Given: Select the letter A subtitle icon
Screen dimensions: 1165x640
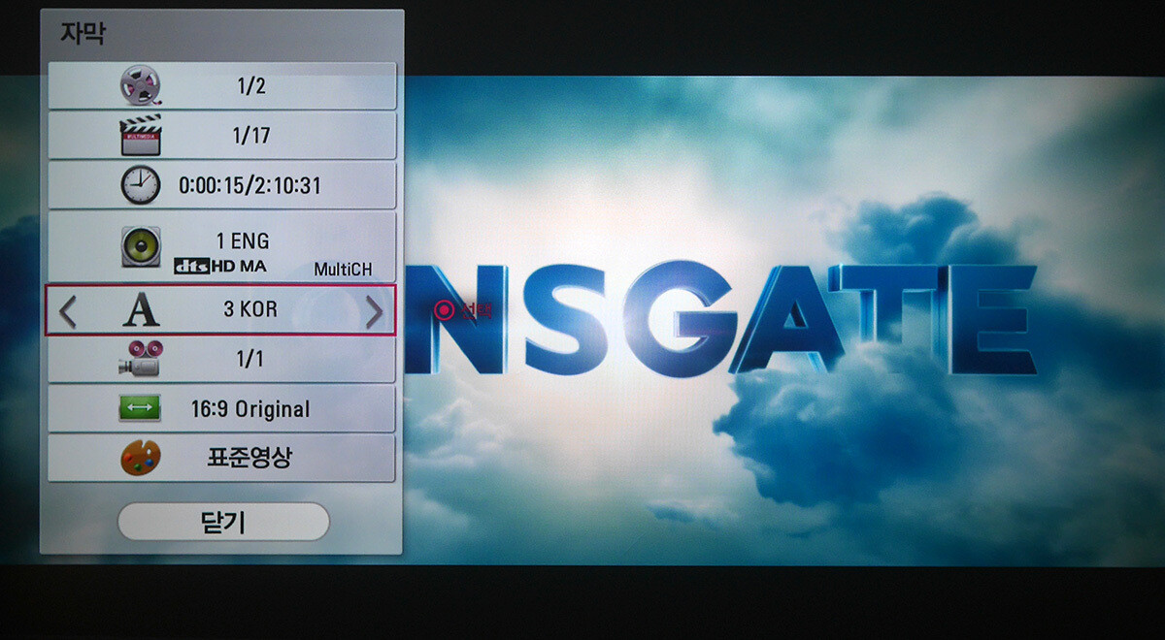Looking at the screenshot, I should click(141, 310).
